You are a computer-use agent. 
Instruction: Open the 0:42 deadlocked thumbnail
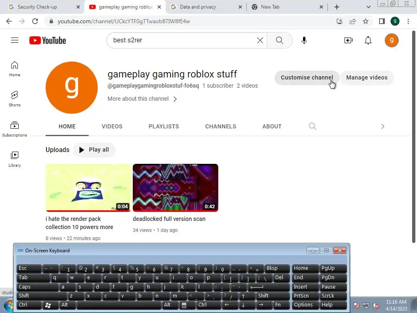coord(176,187)
